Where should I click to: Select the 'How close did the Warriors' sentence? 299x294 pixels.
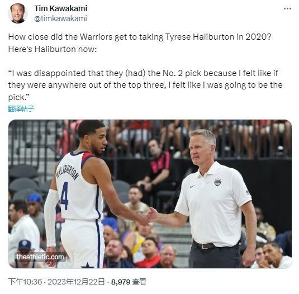coord(140,37)
